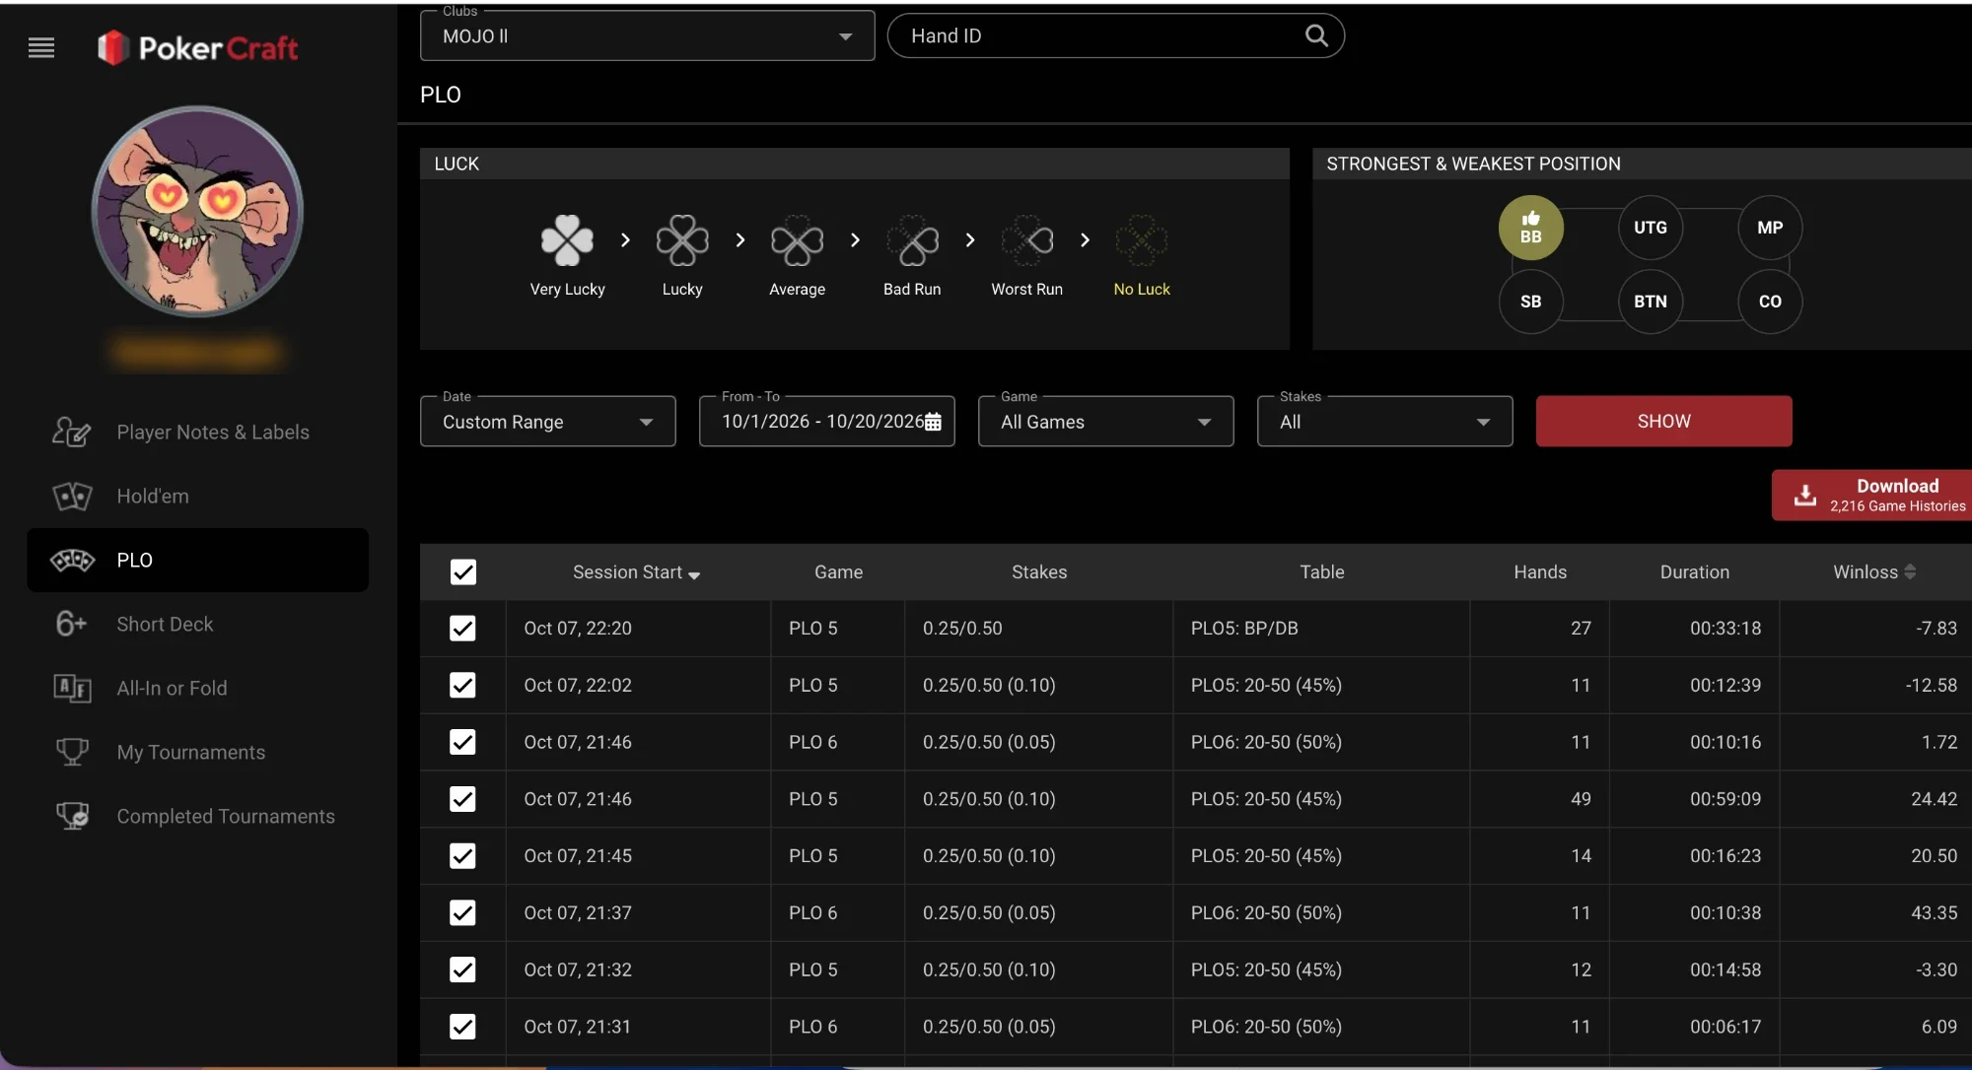Open All-In or Fold section
Screen dimensions: 1972x1070
(197, 688)
